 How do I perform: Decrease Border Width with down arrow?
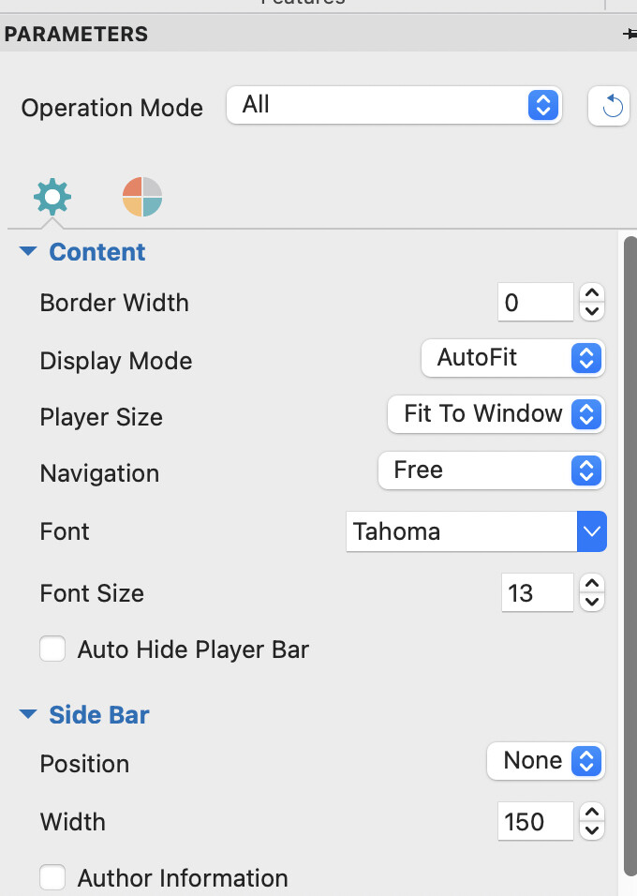(591, 312)
